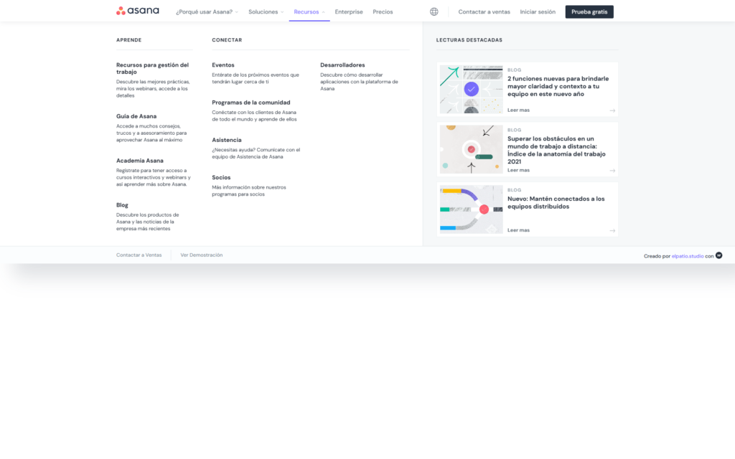Click description 'Más información sobre nuestros programas'
The height and width of the screenshot is (459, 735).
pyautogui.click(x=249, y=191)
